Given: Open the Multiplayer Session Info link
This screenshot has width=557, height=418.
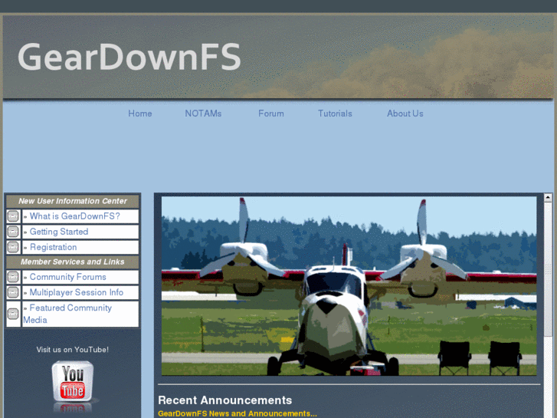Looking at the screenshot, I should point(77,292).
